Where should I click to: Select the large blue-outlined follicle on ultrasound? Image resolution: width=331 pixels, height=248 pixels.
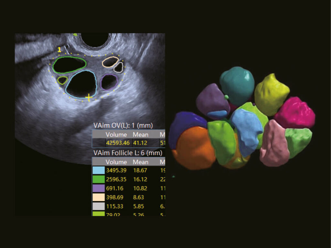81,84
